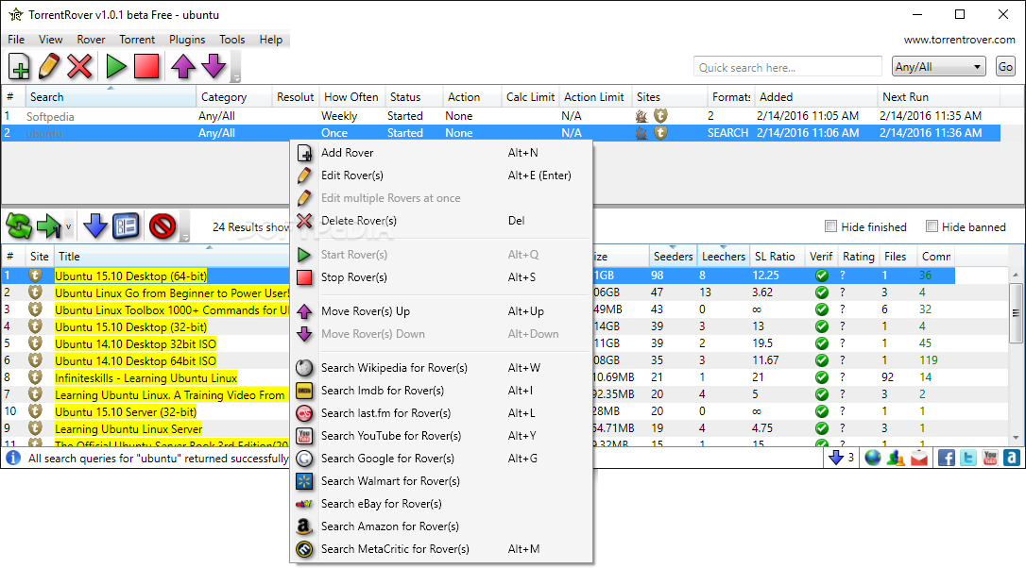
Task: Click the mail envelope status bar icon
Action: pos(919,459)
